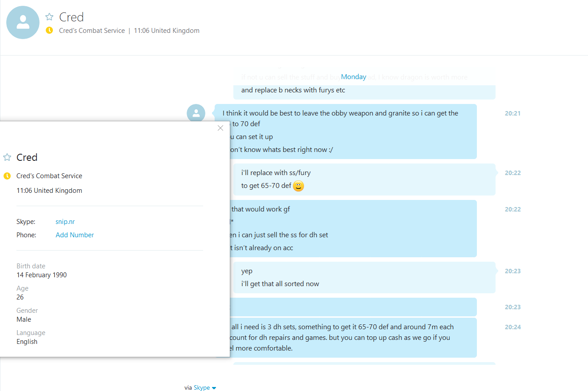
Task: Toggle the favorite star in the profile popup
Action: coord(7,157)
